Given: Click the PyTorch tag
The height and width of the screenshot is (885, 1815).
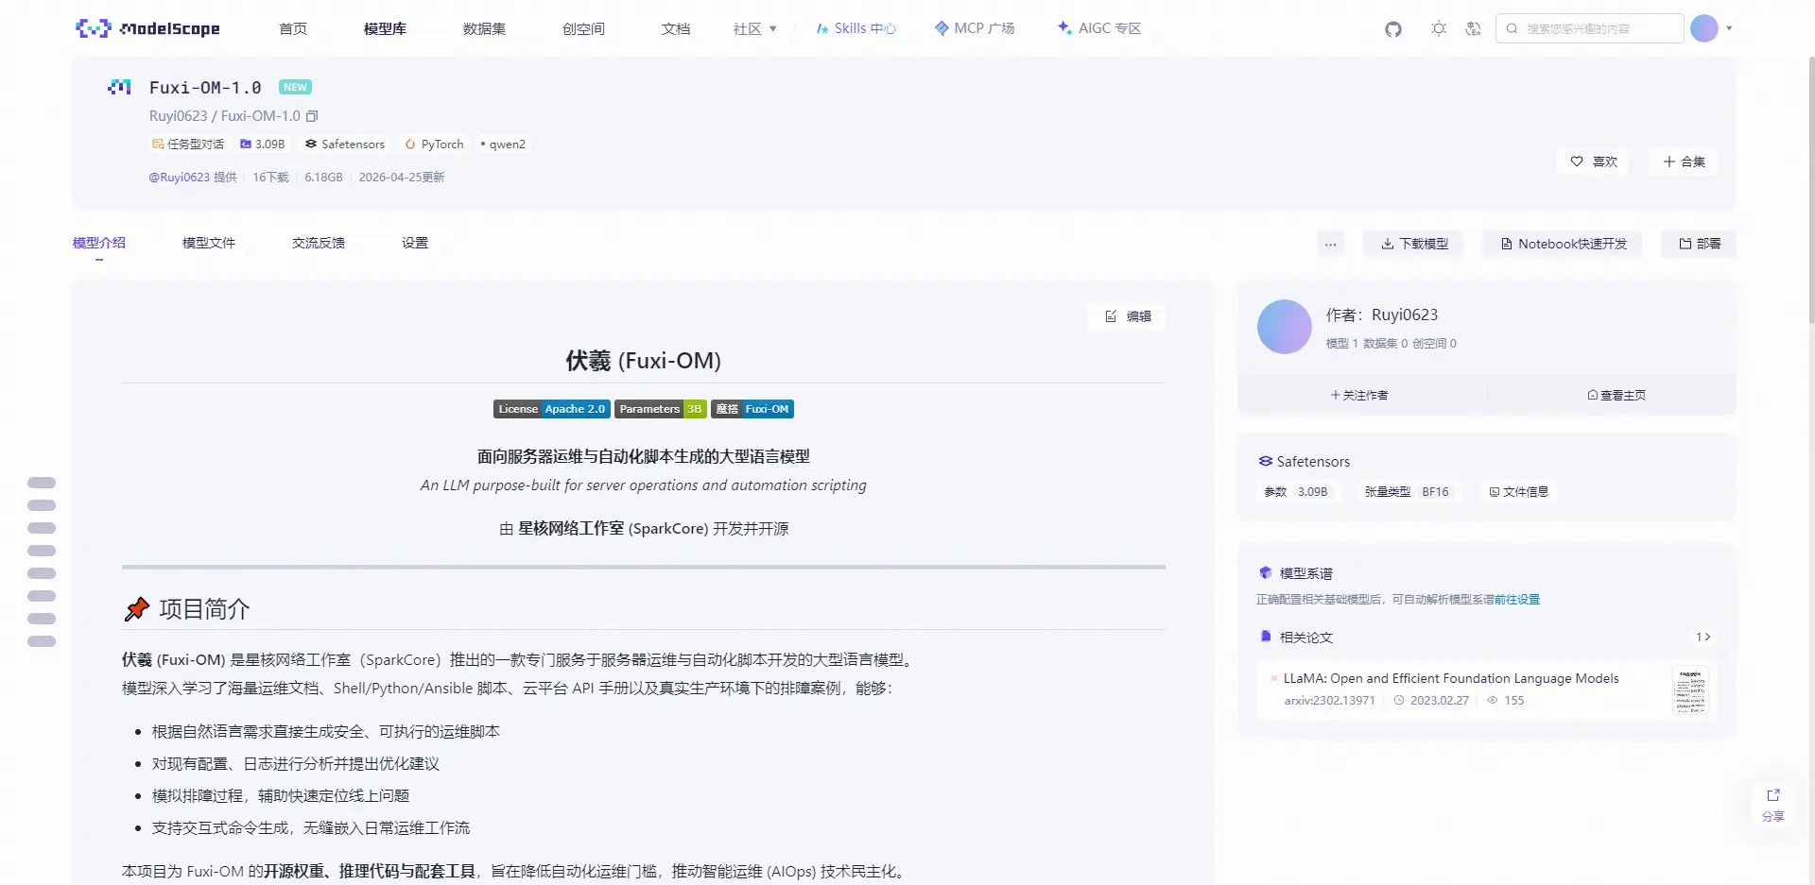Looking at the screenshot, I should point(434,145).
